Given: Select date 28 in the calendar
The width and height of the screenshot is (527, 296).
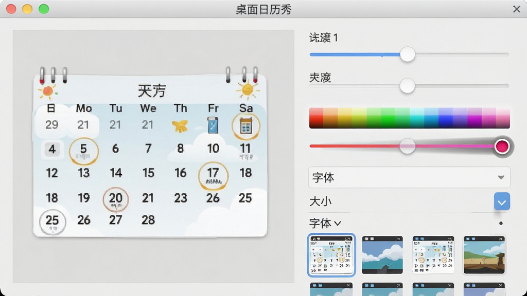Looking at the screenshot, I should 148,220.
